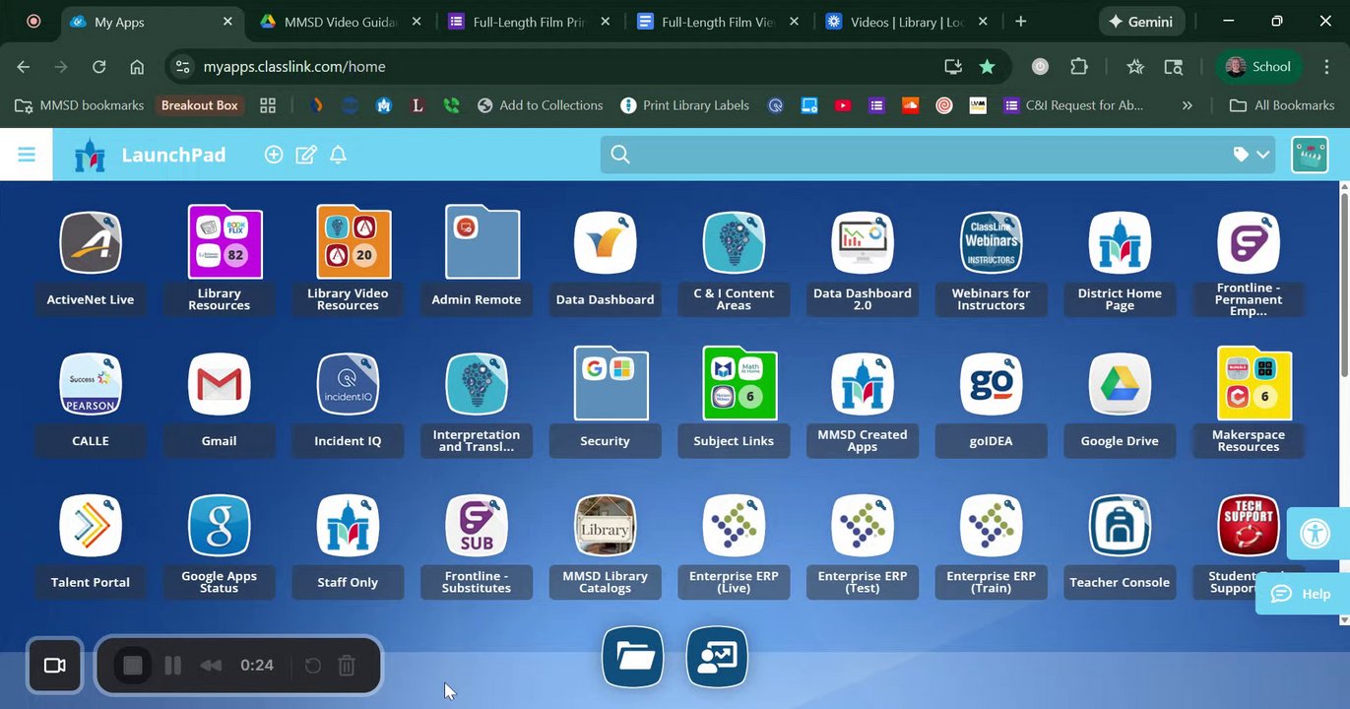Toggle the recorder camera icon
Image resolution: width=1350 pixels, height=709 pixels.
click(55, 666)
